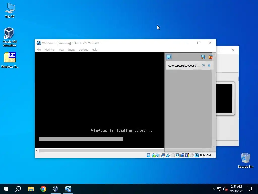Open File Explorer from the taskbar
Viewport: 258px width, 194px height.
[x=31, y=189]
